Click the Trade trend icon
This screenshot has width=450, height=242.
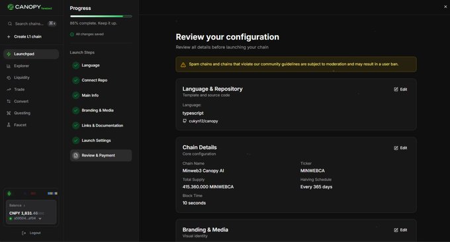[9, 89]
